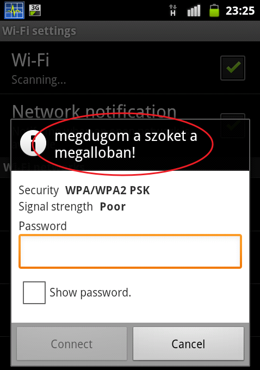The width and height of the screenshot is (260, 370).
Task: Tap the Wi-Fi Scanning... settings row
Action: coord(130,68)
